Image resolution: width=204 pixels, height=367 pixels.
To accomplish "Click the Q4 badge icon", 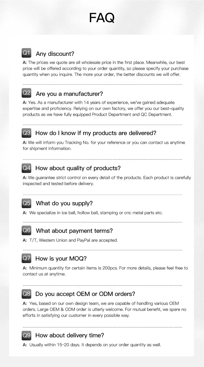I will click(26, 168).
